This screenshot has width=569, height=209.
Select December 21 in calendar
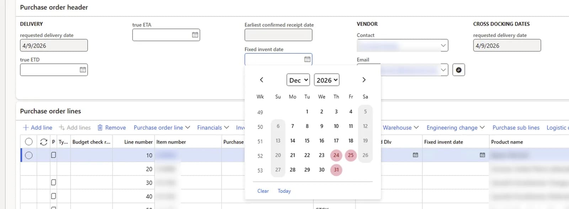[292, 155]
